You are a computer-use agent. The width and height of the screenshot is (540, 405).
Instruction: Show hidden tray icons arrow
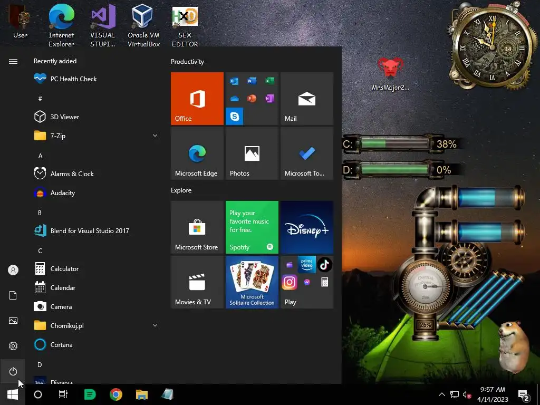click(442, 394)
